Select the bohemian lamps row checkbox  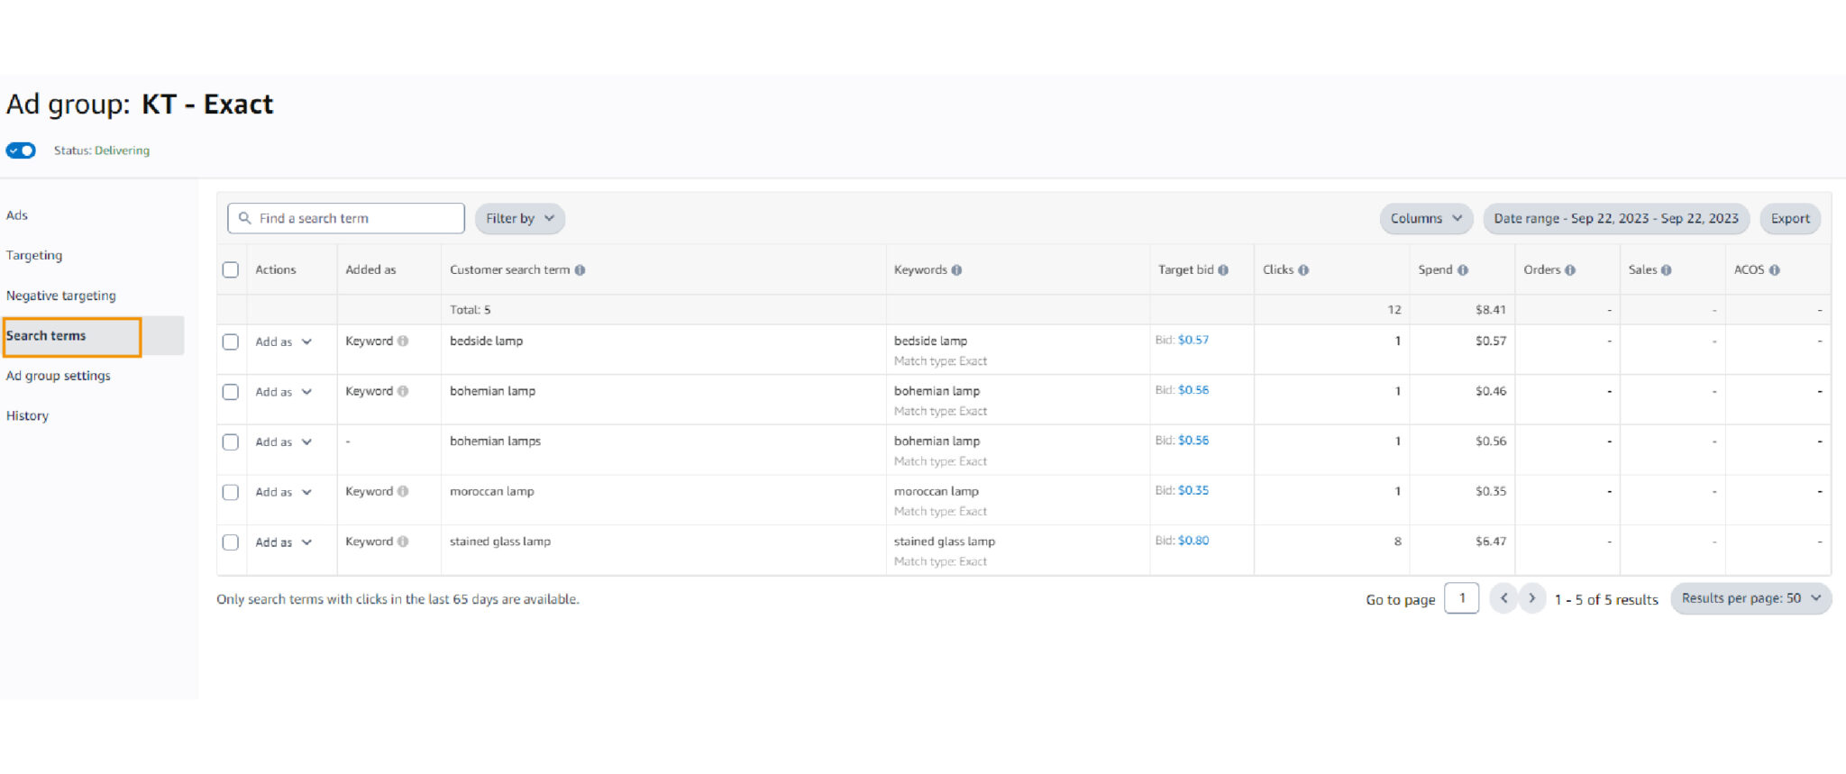pos(231,442)
